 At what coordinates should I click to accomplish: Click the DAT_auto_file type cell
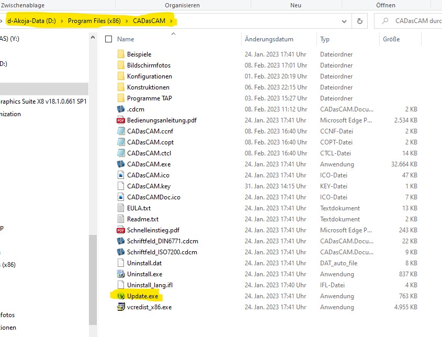[338, 263]
